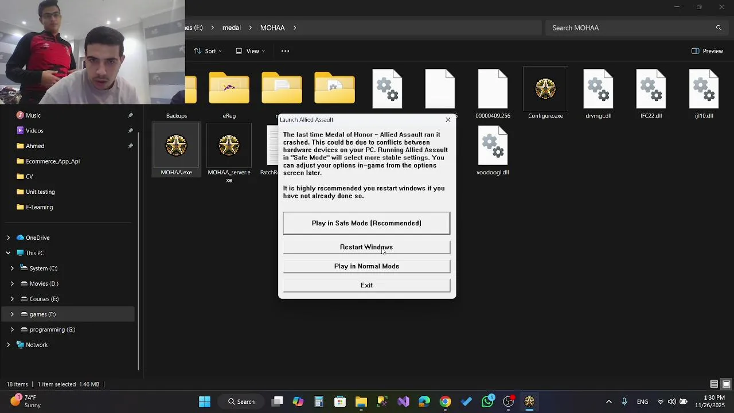
Task: Select the voodoogl.dll file
Action: [x=493, y=150]
